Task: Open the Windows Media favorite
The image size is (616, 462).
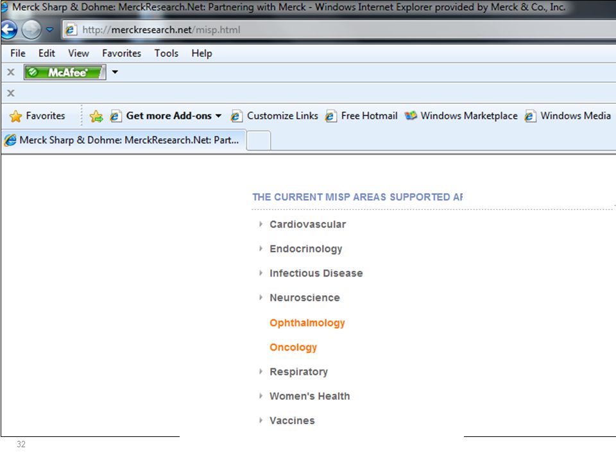Action: click(x=576, y=116)
